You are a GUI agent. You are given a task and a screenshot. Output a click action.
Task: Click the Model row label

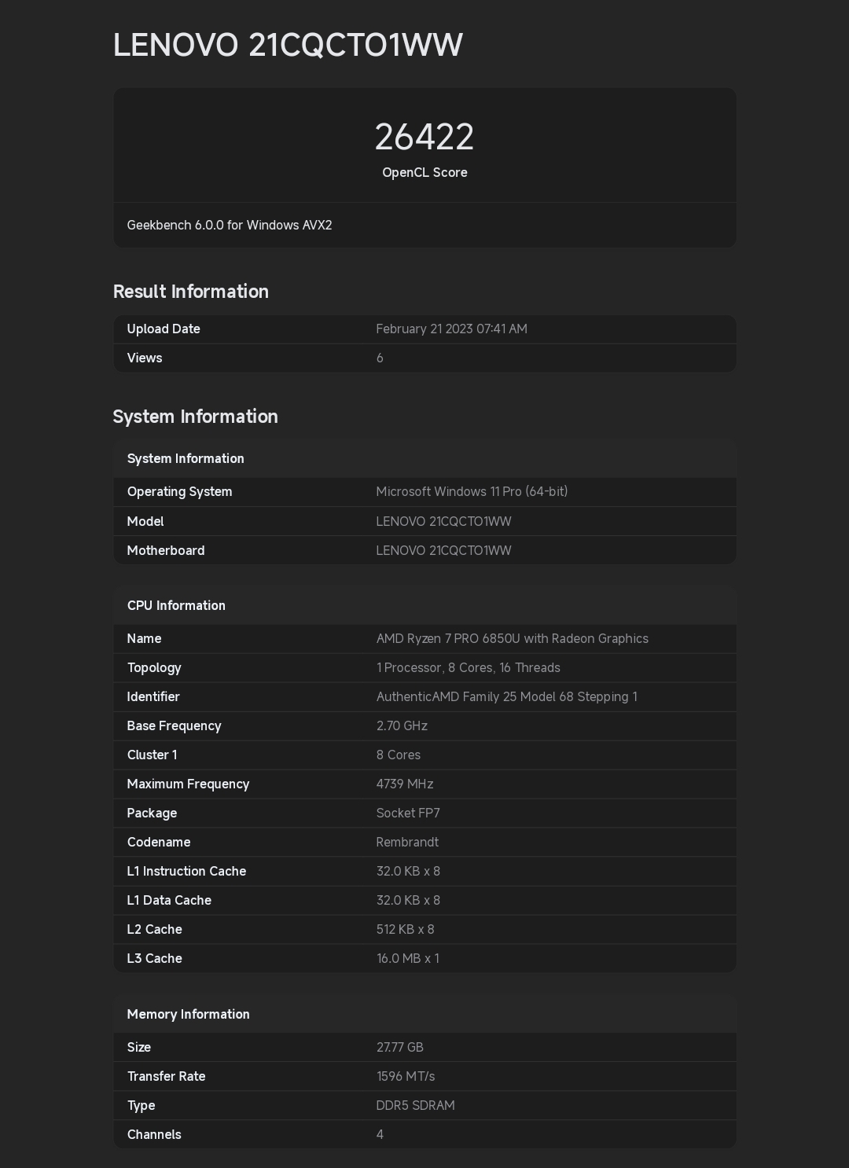coord(145,521)
